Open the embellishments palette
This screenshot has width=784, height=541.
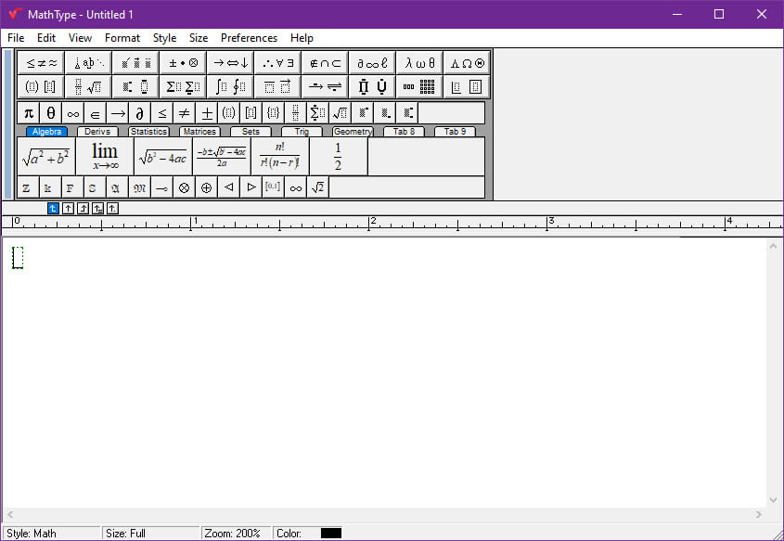135,63
